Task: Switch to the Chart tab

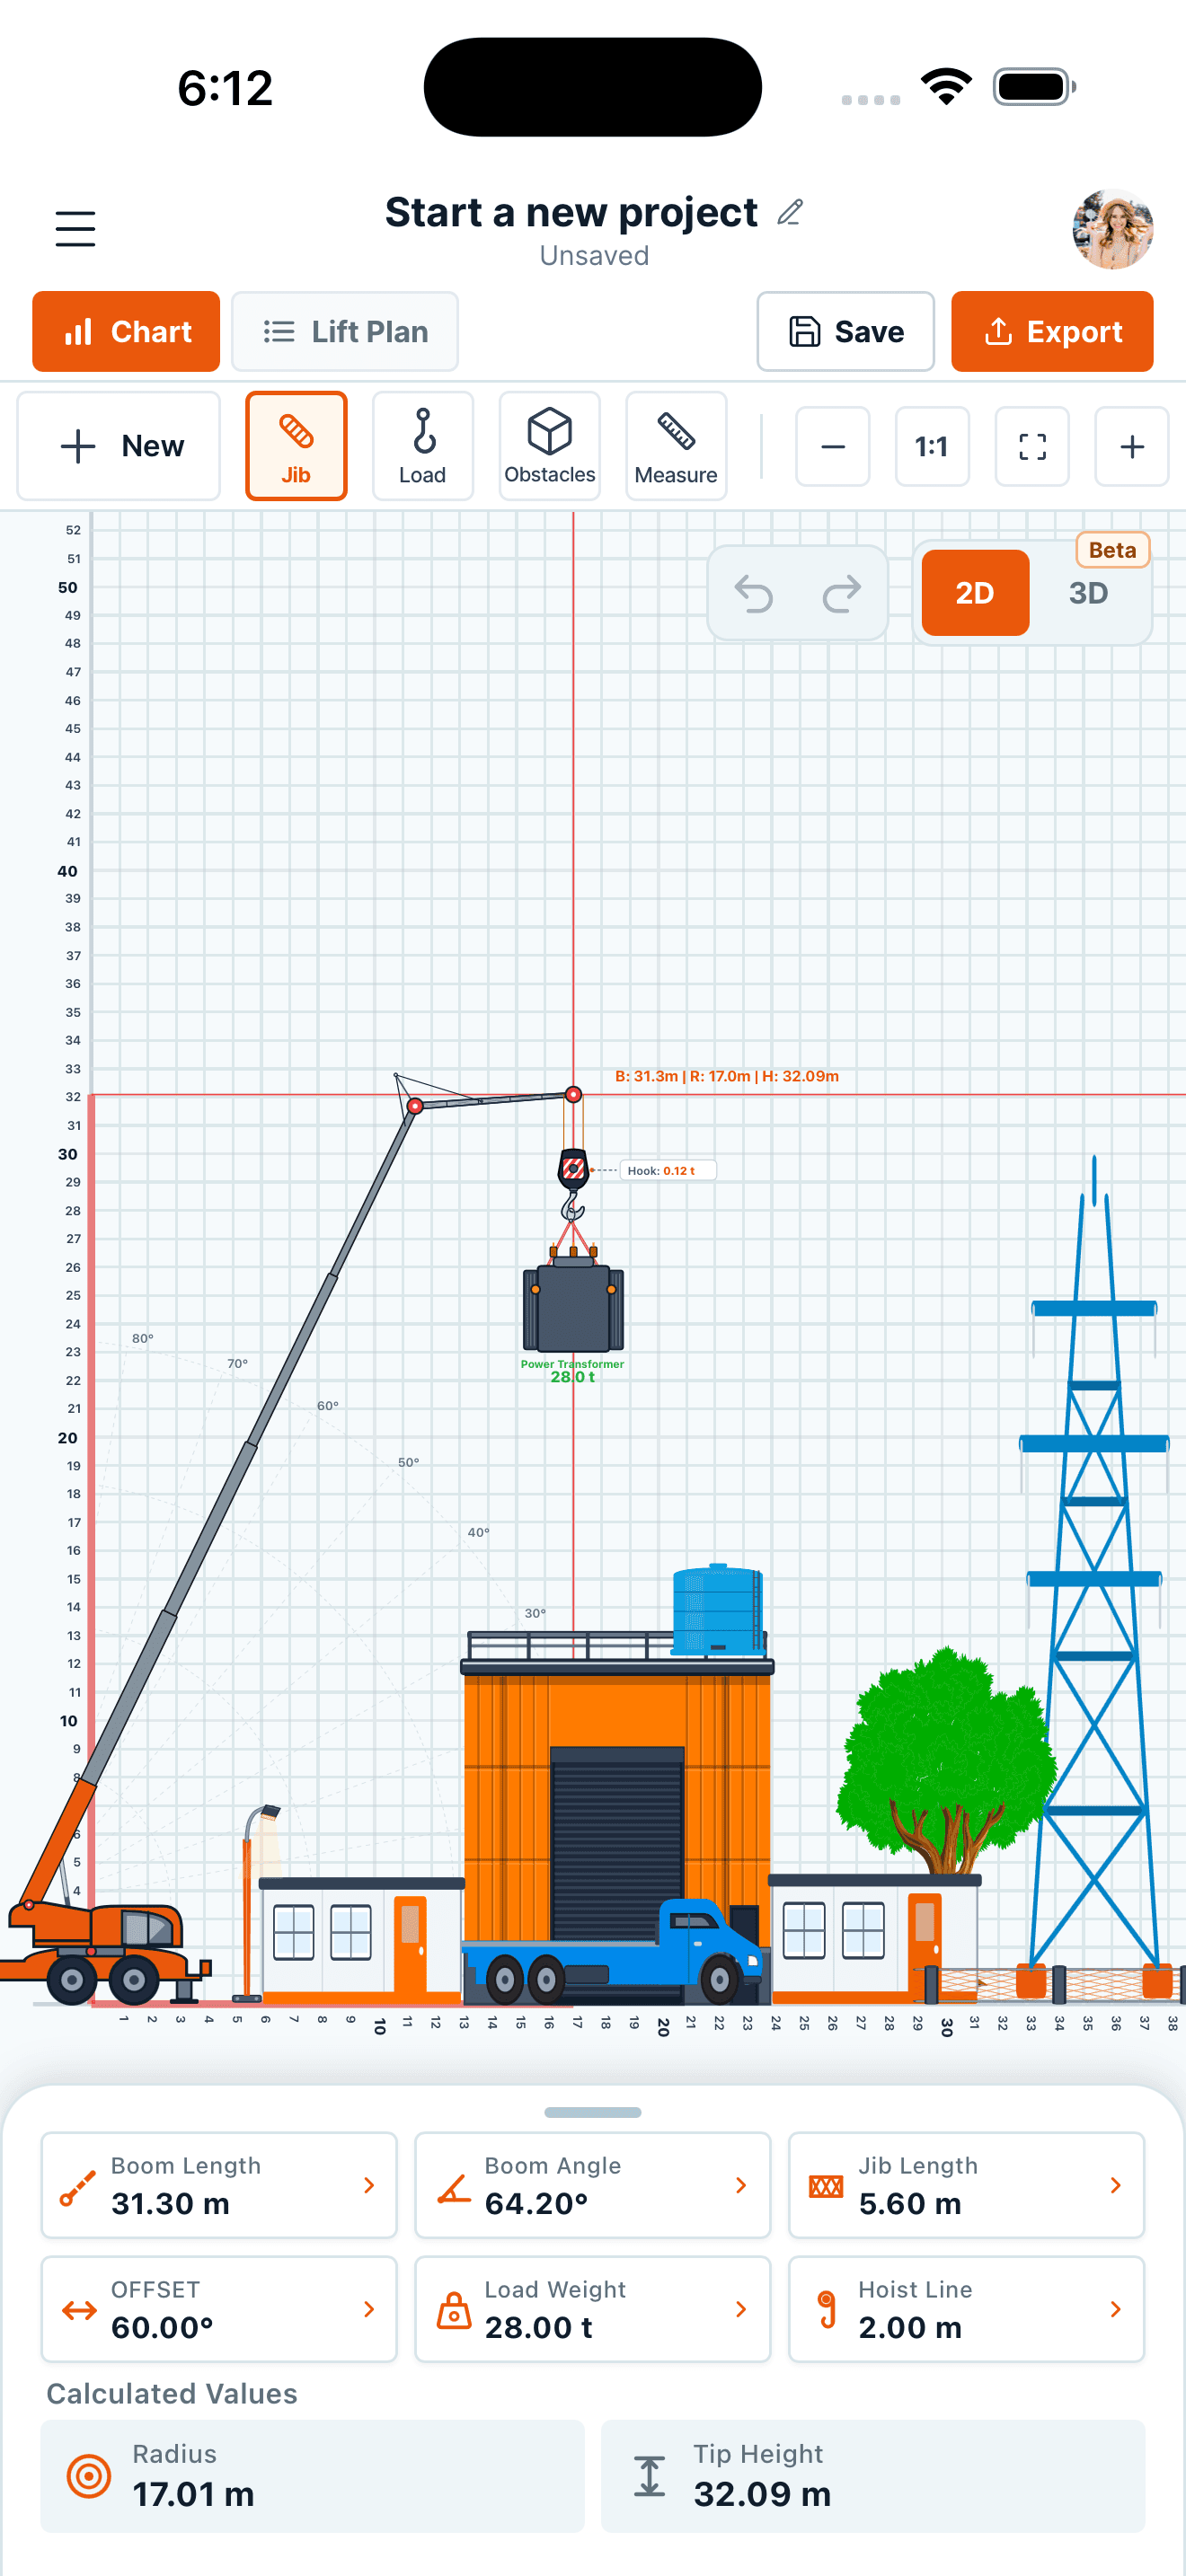Action: 126,331
